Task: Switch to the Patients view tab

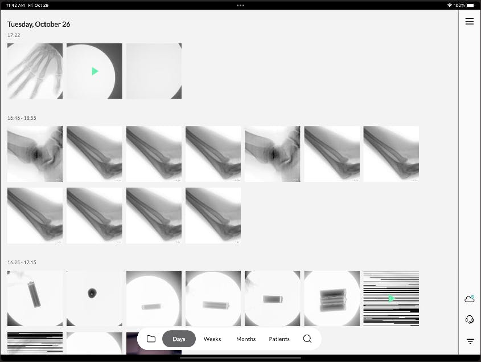Action: coord(279,339)
